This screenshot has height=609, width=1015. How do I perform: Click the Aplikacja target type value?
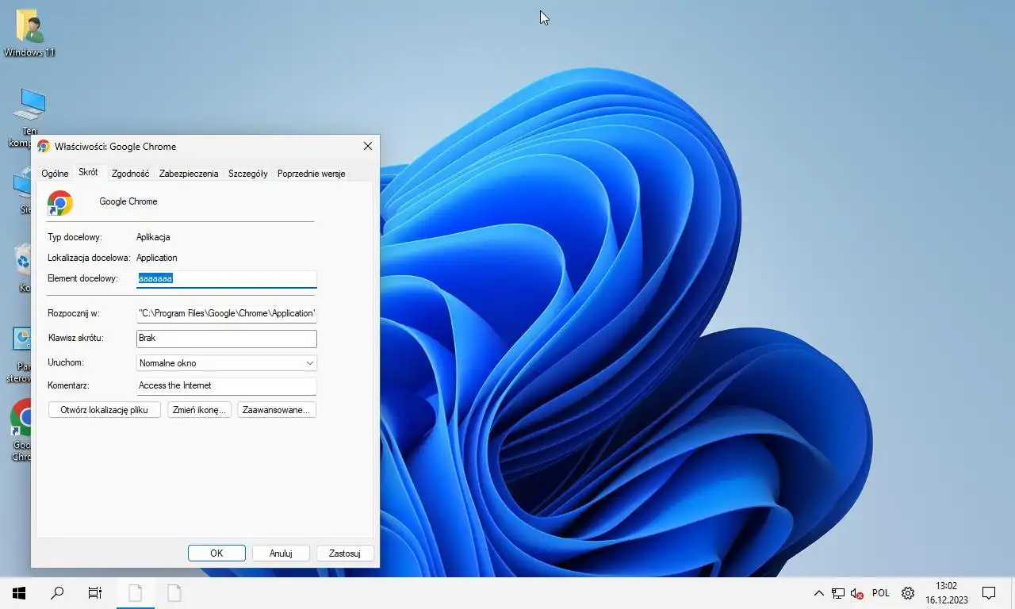pos(153,237)
